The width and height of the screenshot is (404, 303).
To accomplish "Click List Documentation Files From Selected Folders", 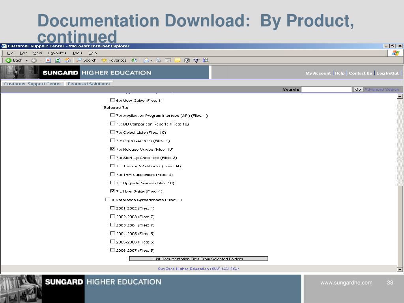I will (198, 259).
